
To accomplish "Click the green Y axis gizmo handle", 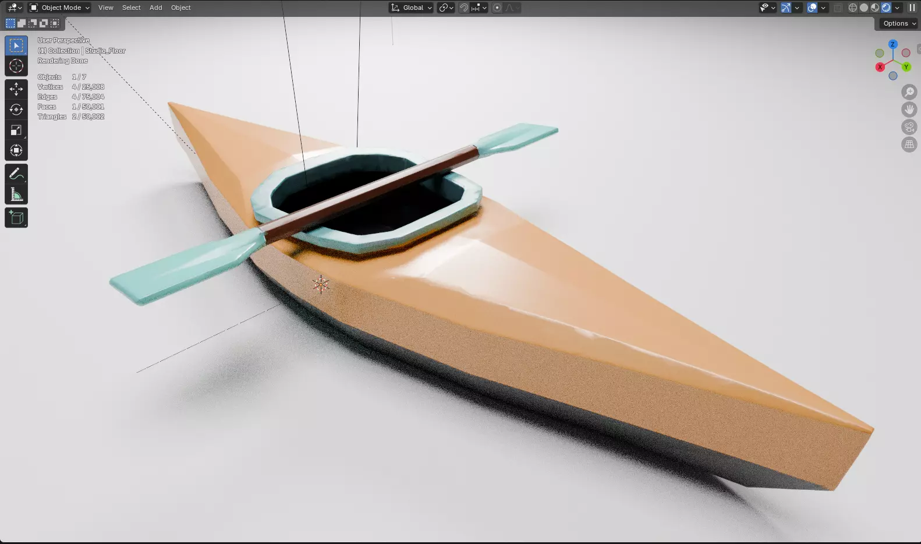I will click(x=906, y=67).
